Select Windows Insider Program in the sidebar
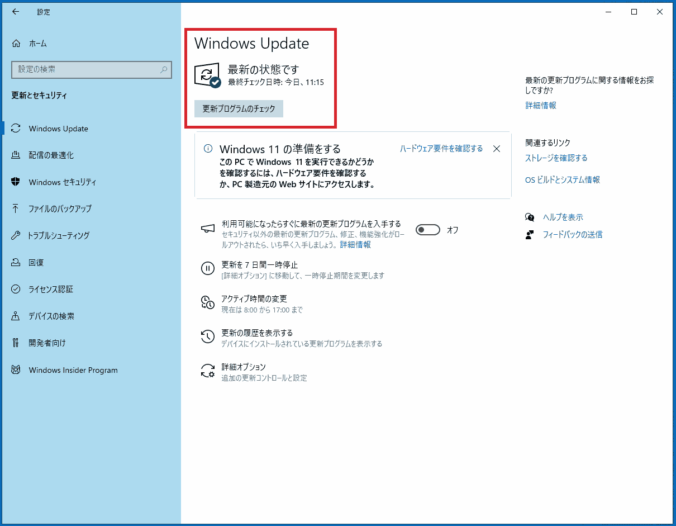 pyautogui.click(x=92, y=370)
